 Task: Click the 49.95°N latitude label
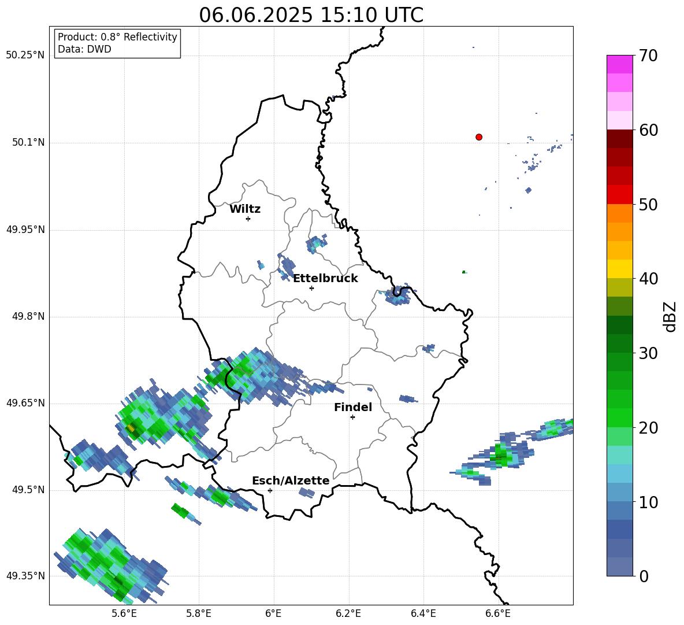[x=25, y=230]
